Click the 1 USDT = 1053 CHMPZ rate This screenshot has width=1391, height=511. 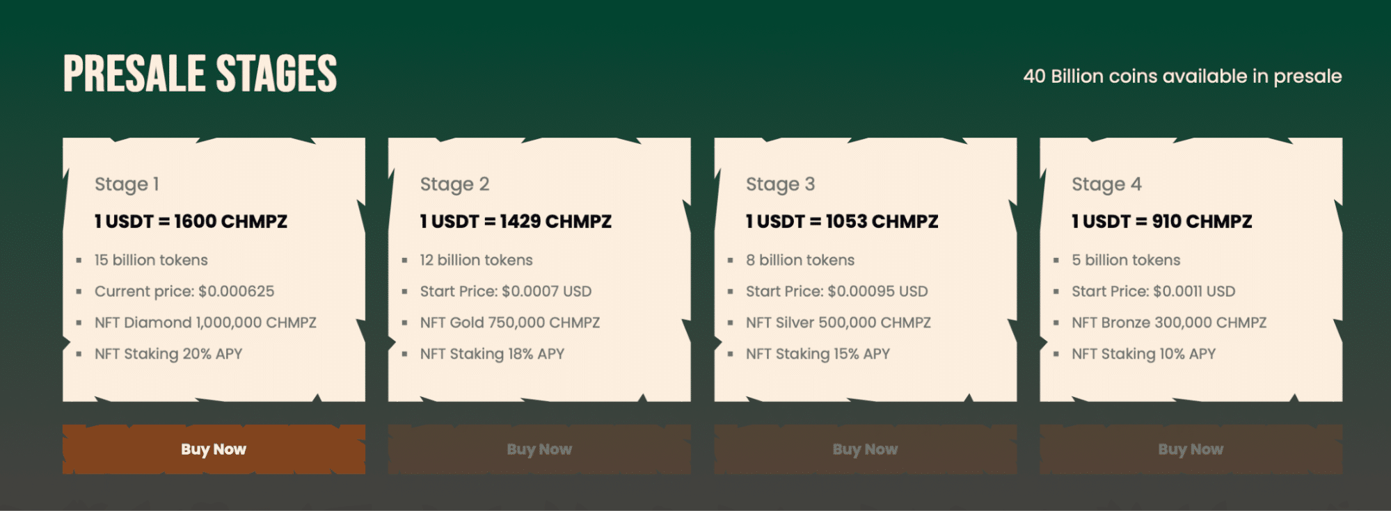click(x=842, y=221)
